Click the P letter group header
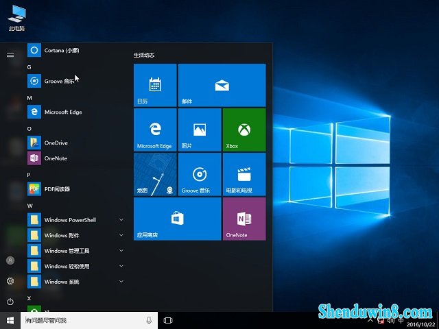Screen dimensions: 439x329 pos(29,175)
